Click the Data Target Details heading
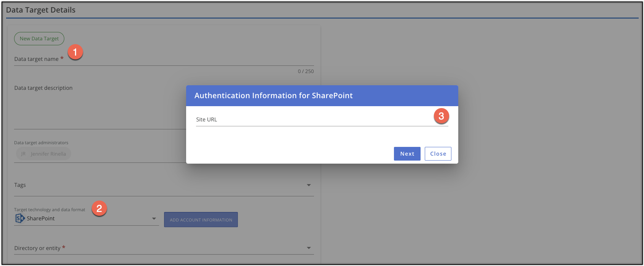Screen dimensions: 644x266 41,10
